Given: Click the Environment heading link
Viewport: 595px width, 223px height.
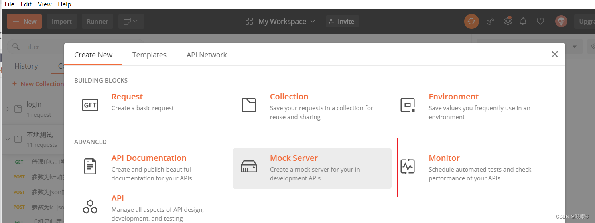Looking at the screenshot, I should click(453, 97).
